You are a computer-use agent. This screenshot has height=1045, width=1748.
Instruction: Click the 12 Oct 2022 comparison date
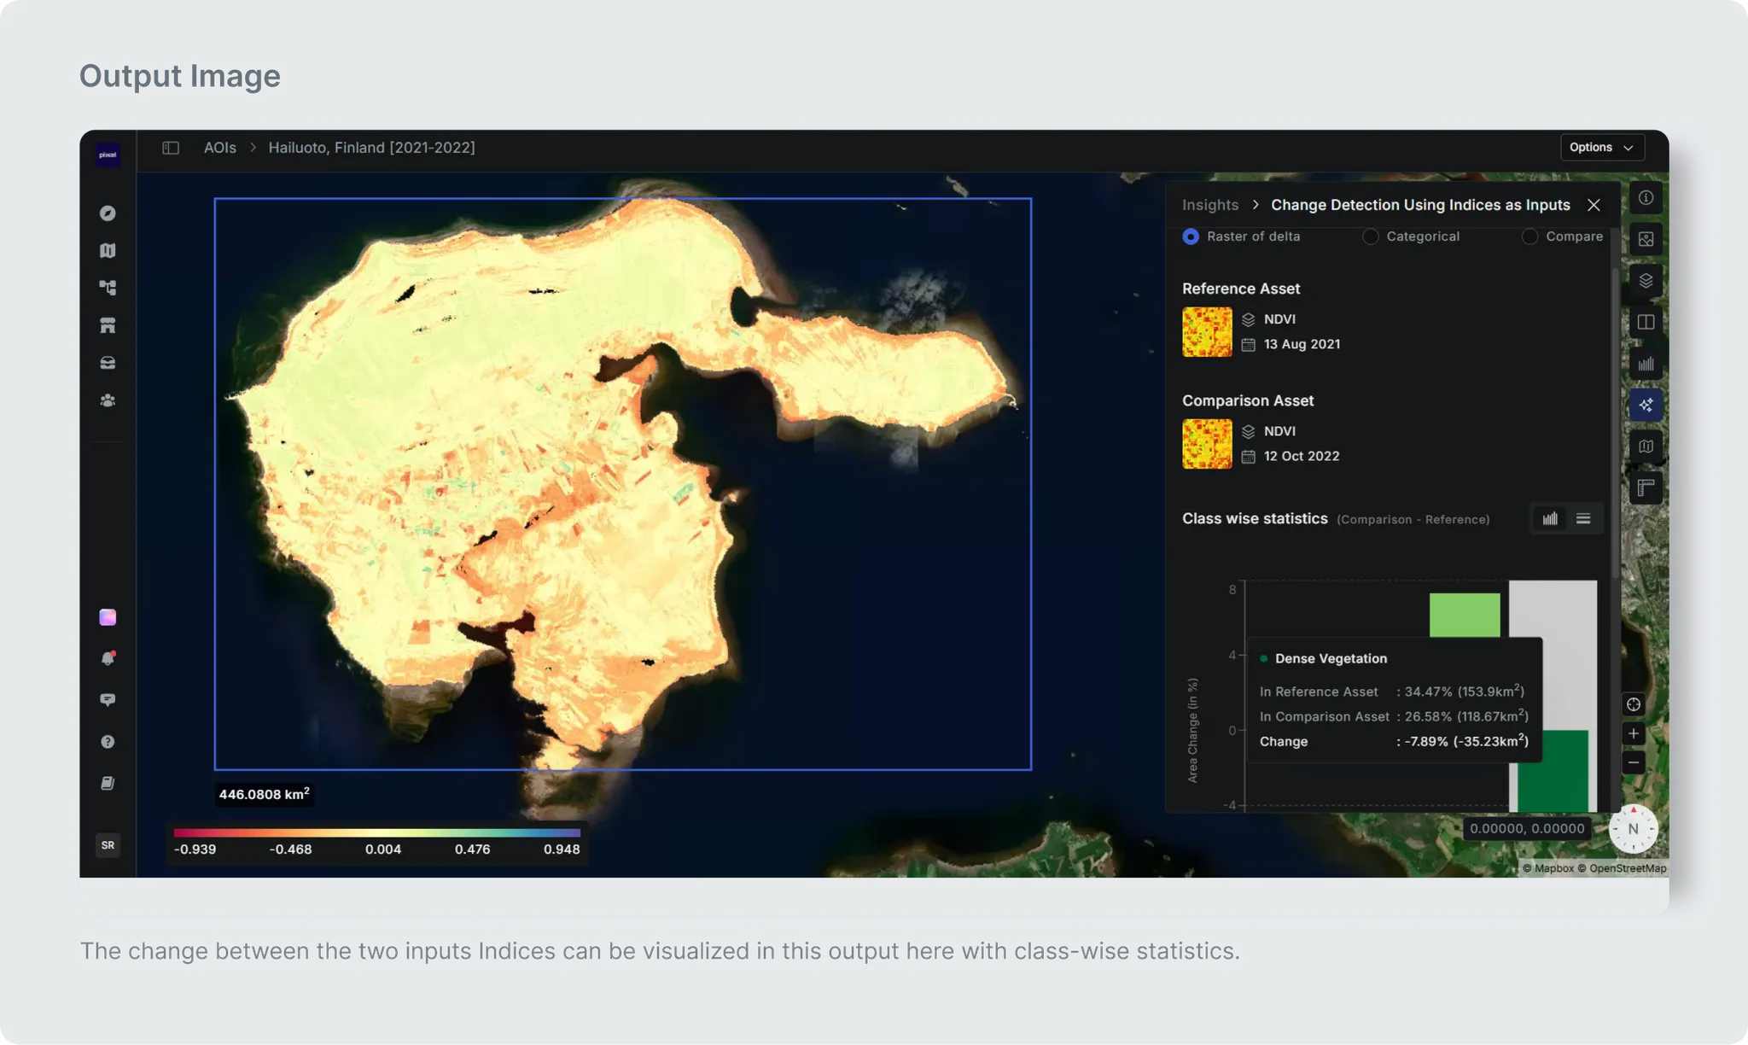pos(1302,456)
